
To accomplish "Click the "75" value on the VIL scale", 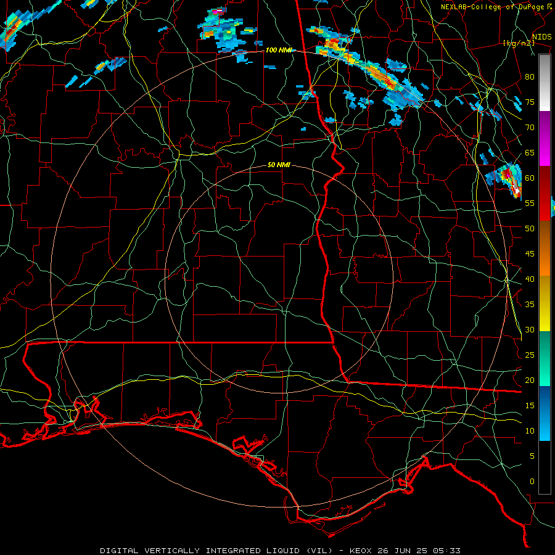I will click(530, 102).
